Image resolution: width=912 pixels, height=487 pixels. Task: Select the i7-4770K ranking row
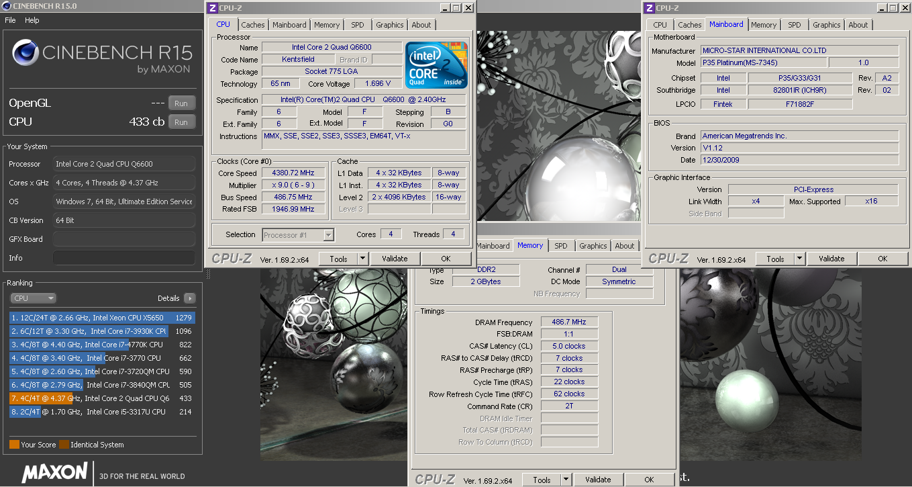click(101, 345)
